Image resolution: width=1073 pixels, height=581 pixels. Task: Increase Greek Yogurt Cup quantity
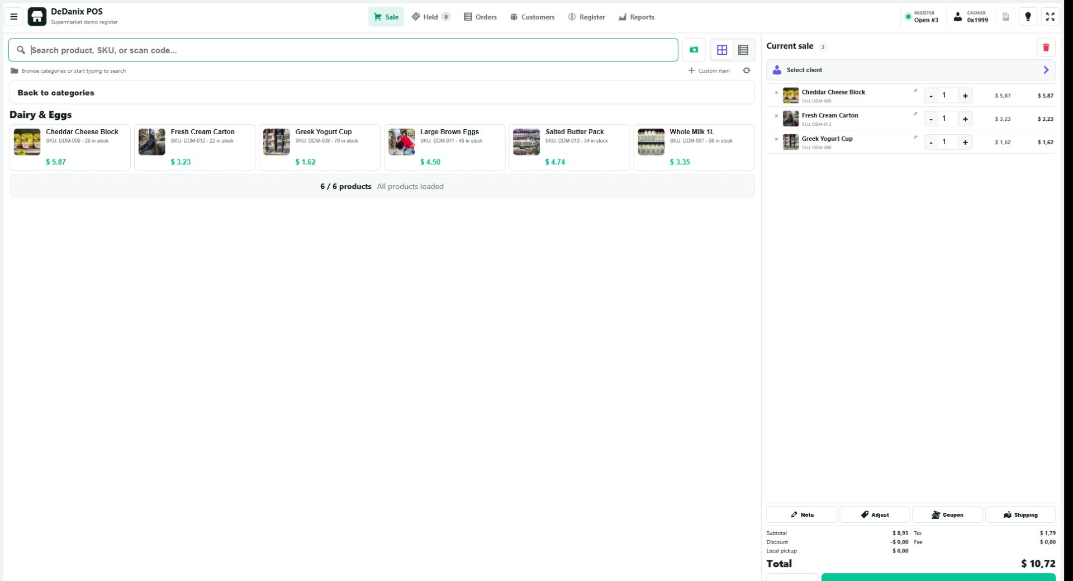[965, 142]
